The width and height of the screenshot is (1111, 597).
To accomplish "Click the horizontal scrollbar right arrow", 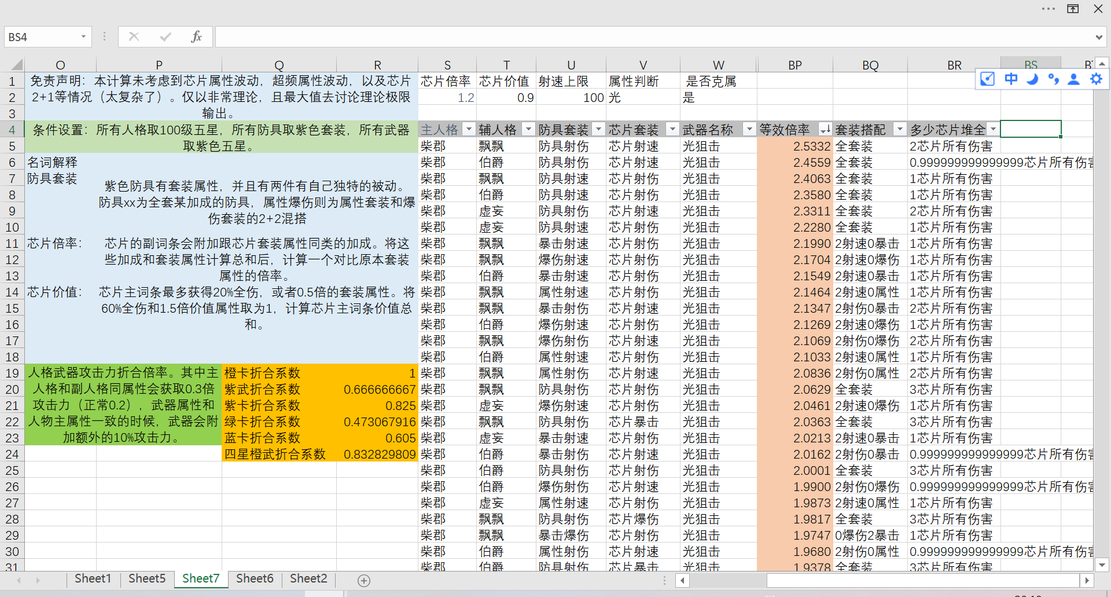I will (1087, 580).
